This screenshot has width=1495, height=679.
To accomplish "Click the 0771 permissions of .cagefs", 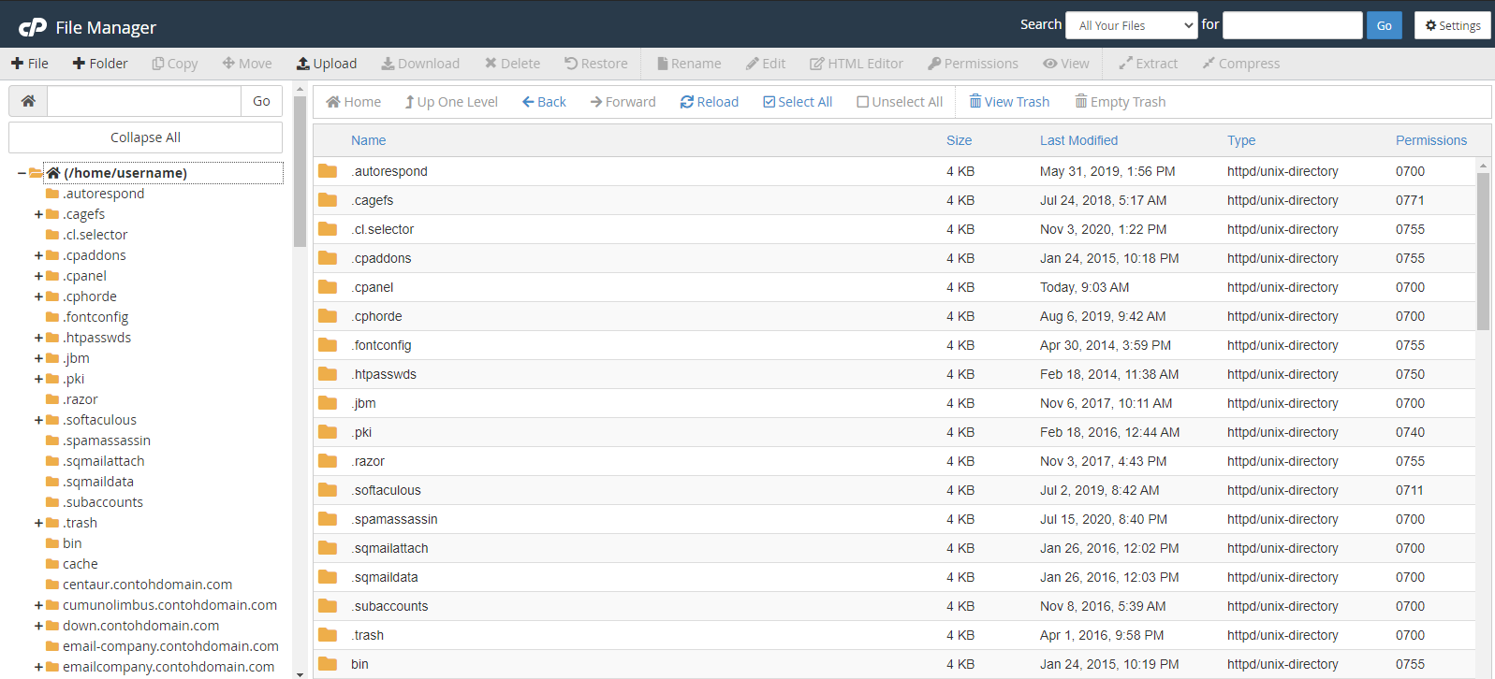I will point(1410,200).
